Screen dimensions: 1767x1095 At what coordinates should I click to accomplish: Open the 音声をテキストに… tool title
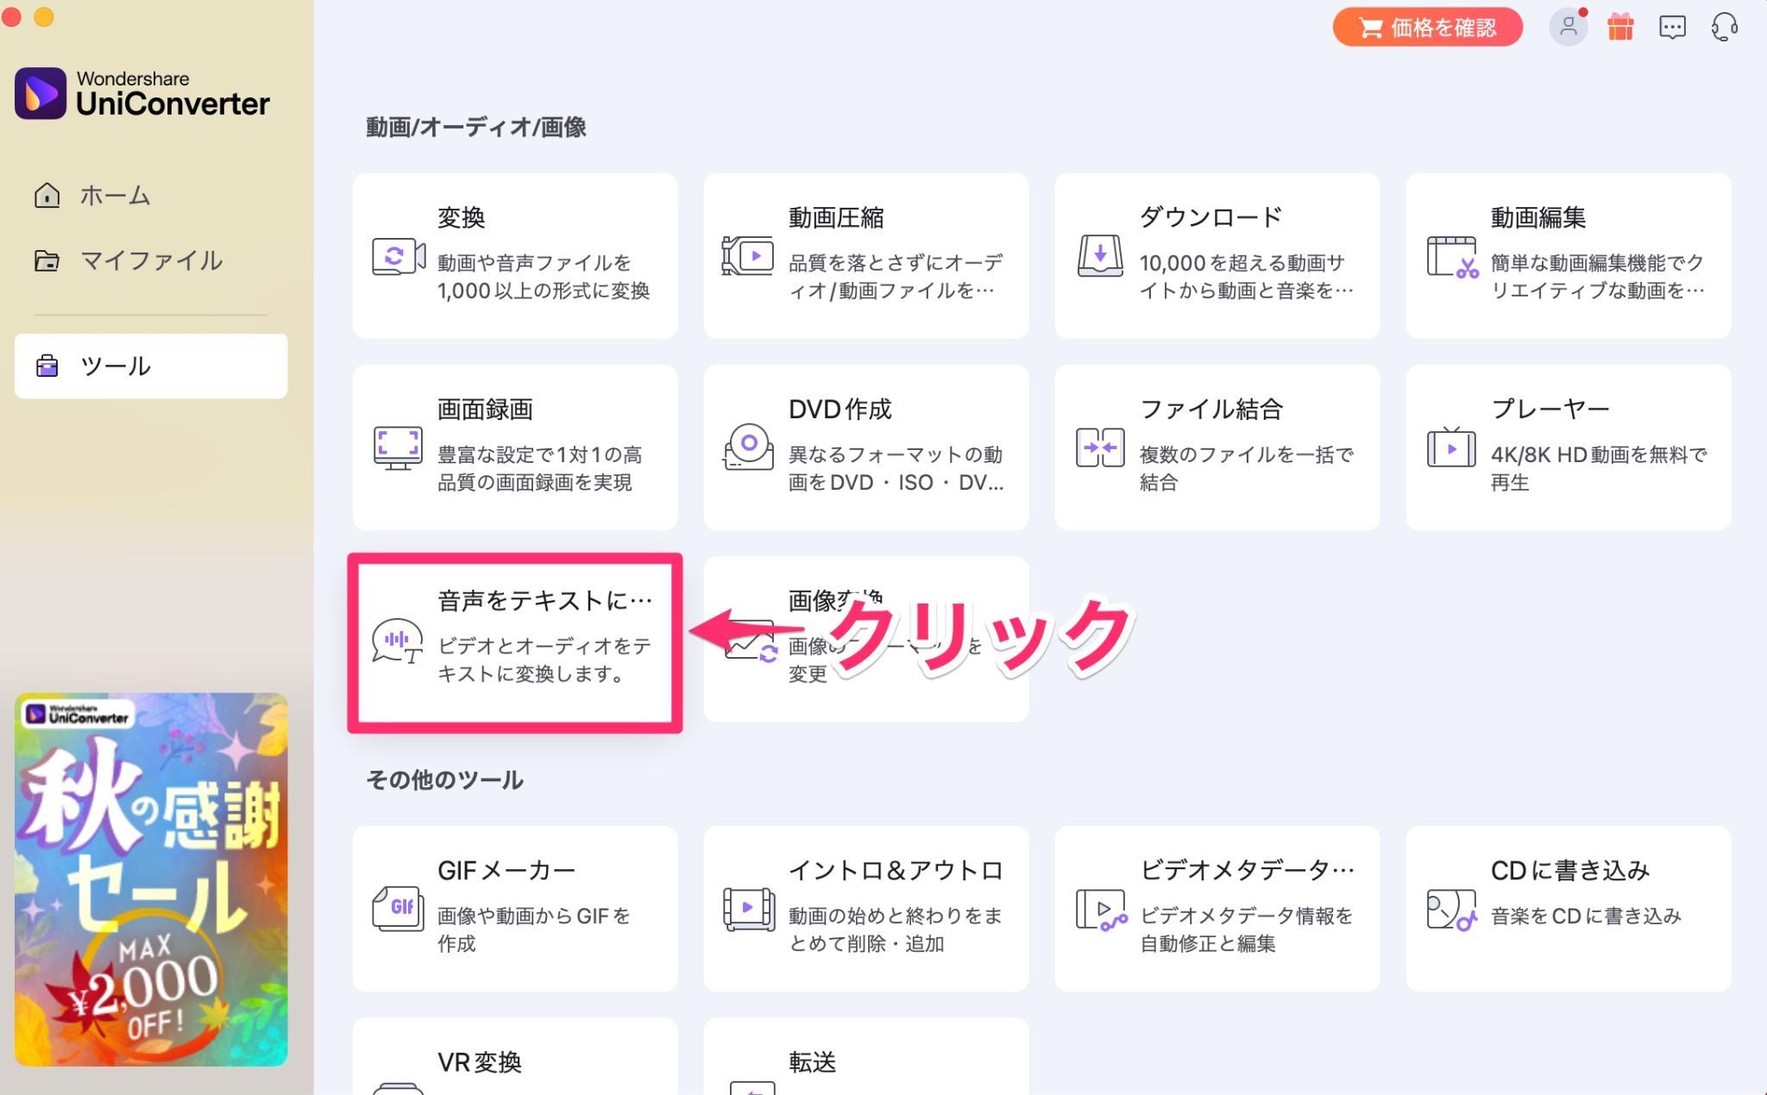(x=545, y=600)
